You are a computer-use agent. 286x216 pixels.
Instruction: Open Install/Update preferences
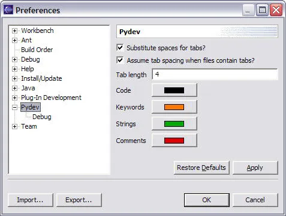(x=41, y=78)
